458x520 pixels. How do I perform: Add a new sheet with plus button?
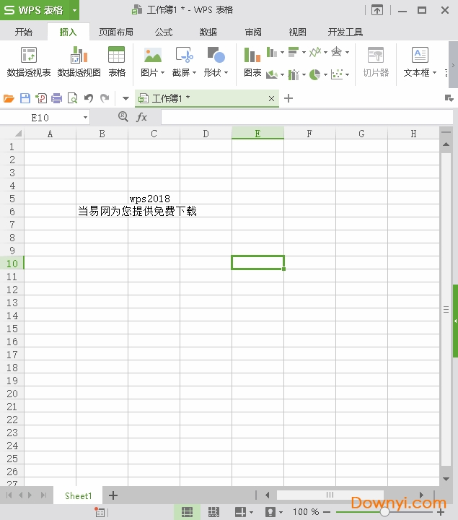tap(113, 495)
